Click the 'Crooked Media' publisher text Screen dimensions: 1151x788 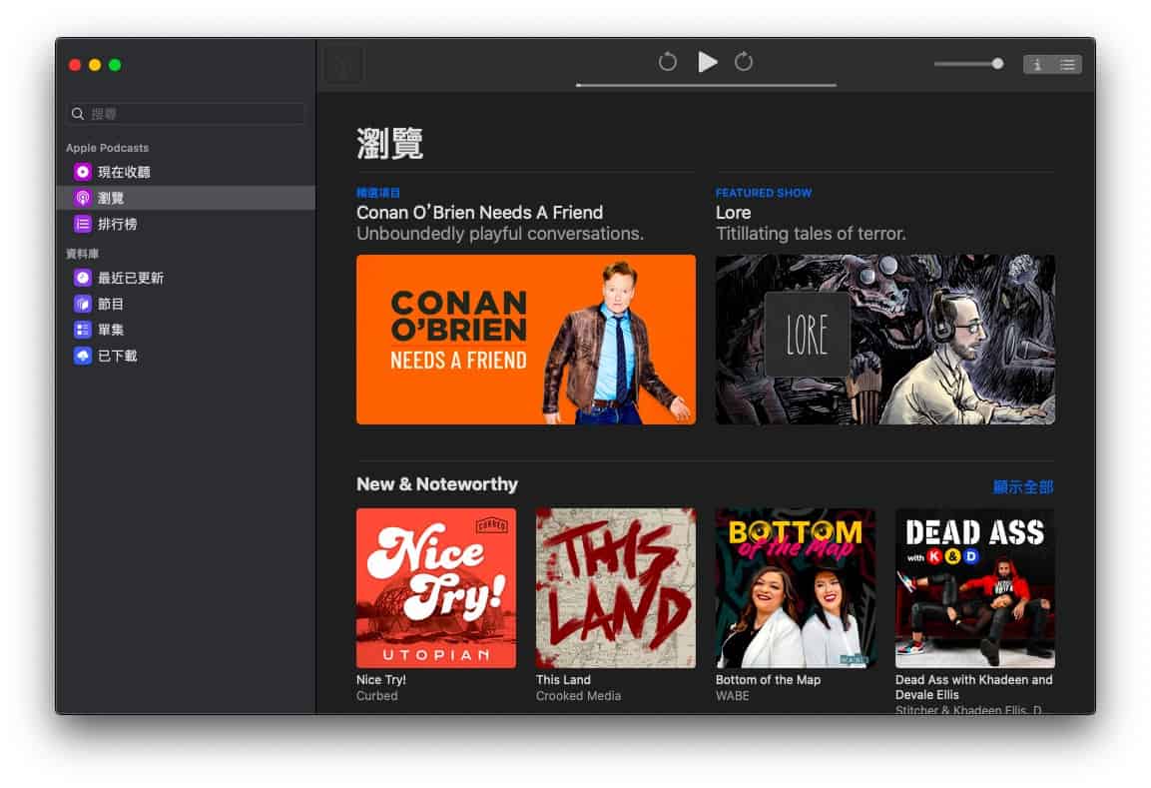coord(578,695)
